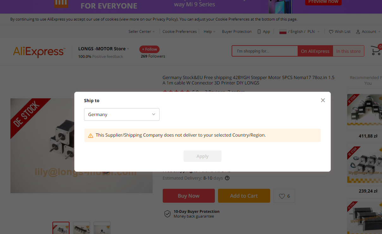Click the App phone icon
Image resolution: width=382 pixels, height=234 pixels.
coord(259,32)
